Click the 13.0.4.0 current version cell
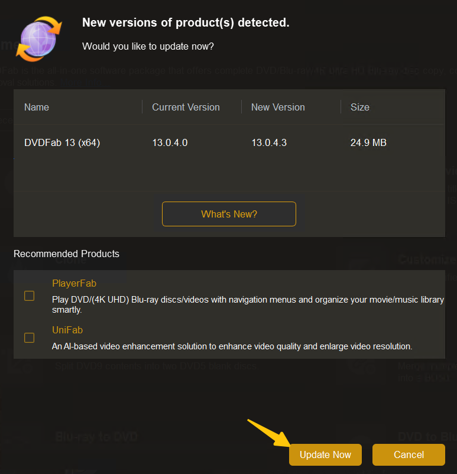457x474 pixels. (x=170, y=142)
